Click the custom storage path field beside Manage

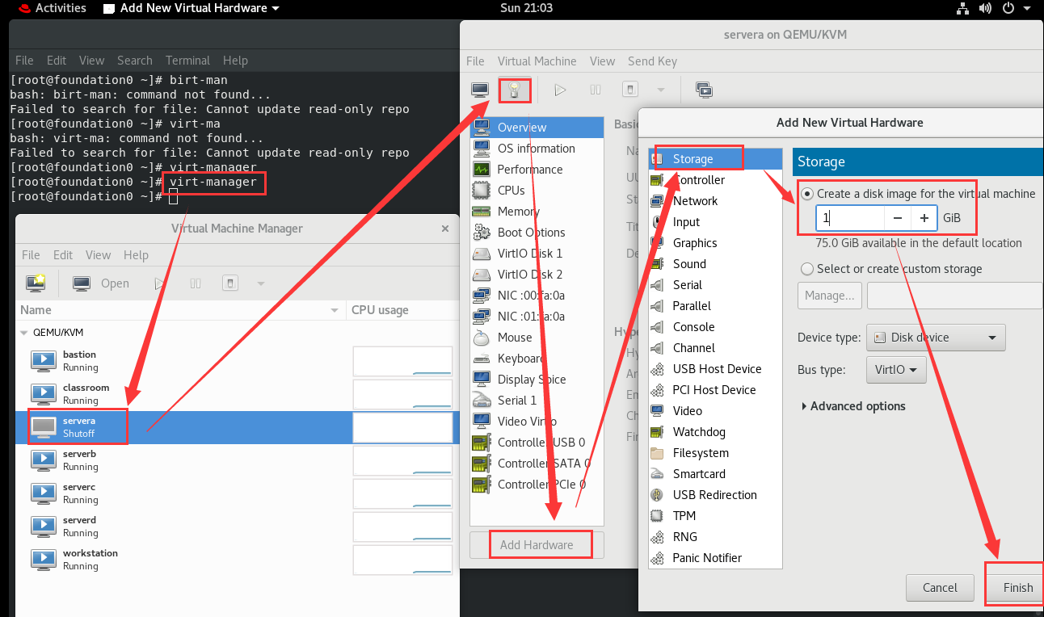955,296
